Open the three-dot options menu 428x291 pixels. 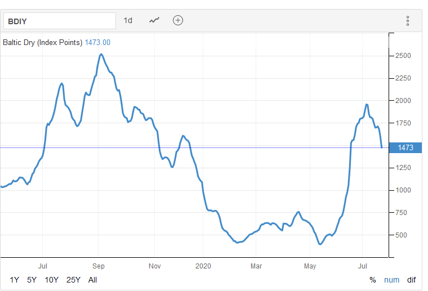click(x=408, y=21)
